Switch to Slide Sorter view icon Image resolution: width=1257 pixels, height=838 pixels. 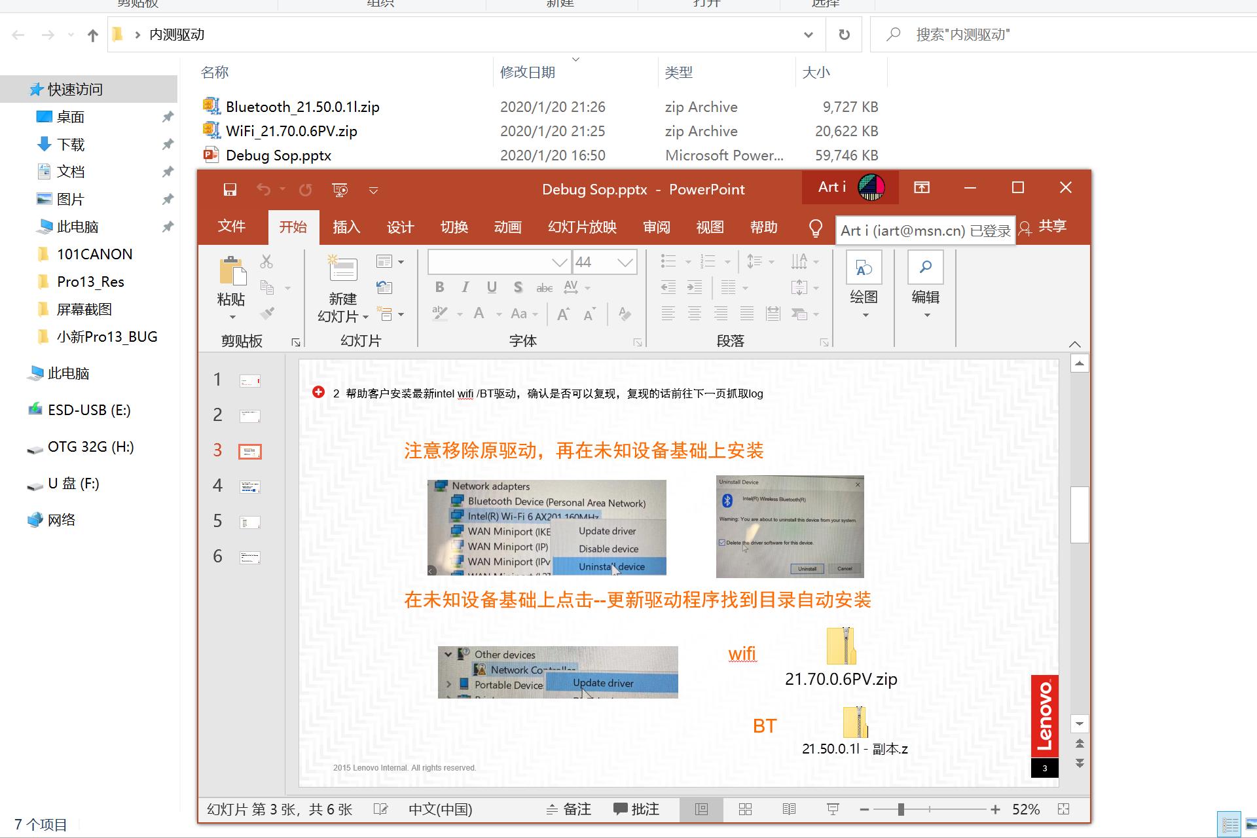tap(746, 809)
